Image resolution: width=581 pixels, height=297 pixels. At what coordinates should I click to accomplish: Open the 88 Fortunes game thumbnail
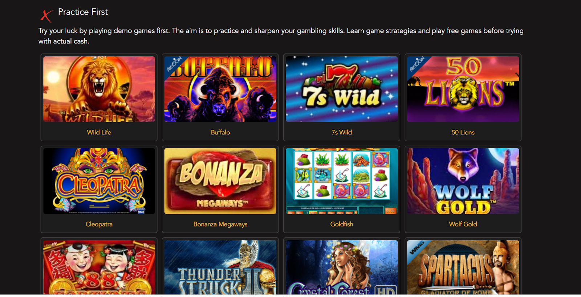99,267
